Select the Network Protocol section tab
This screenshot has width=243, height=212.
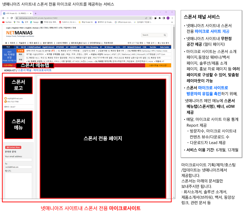(134, 47)
